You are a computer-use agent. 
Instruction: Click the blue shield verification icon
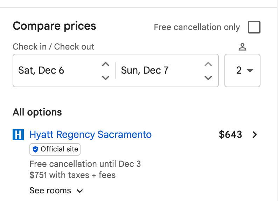(35, 149)
